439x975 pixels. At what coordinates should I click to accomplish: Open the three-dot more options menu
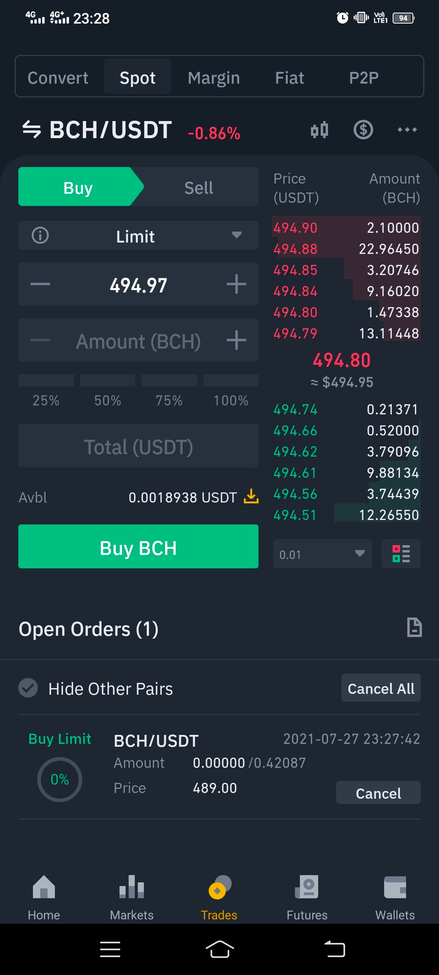(407, 130)
